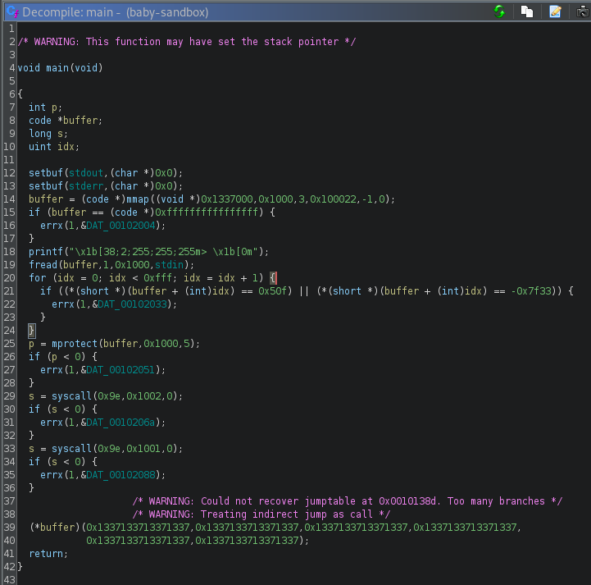Select the 0x1337000 address constant in mmap
591x585 pixels.
[x=227, y=199]
